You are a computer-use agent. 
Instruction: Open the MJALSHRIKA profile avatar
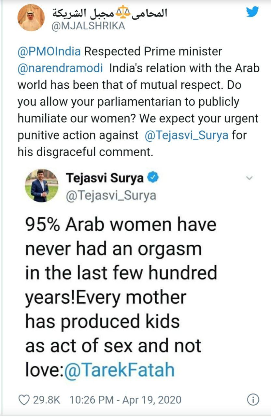31,18
